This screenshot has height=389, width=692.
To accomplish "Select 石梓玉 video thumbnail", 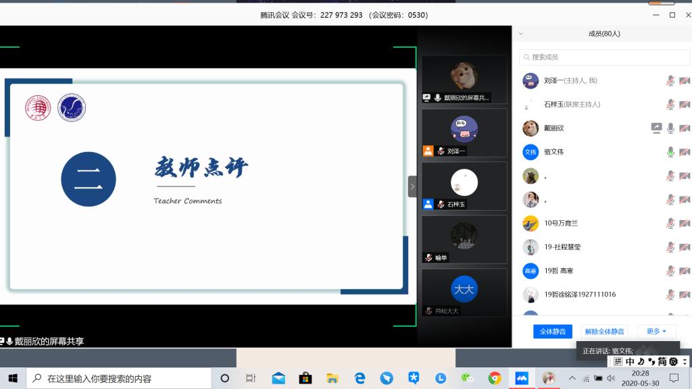I will coord(464,186).
